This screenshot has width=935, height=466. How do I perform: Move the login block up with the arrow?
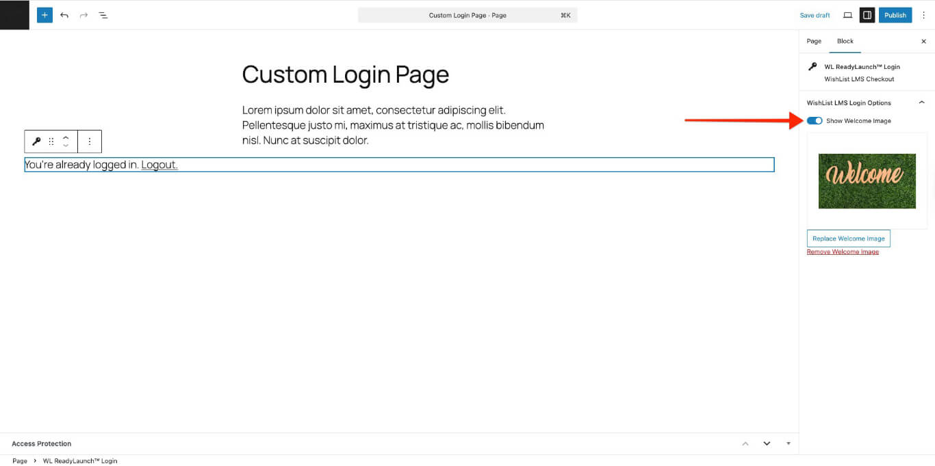pos(66,137)
